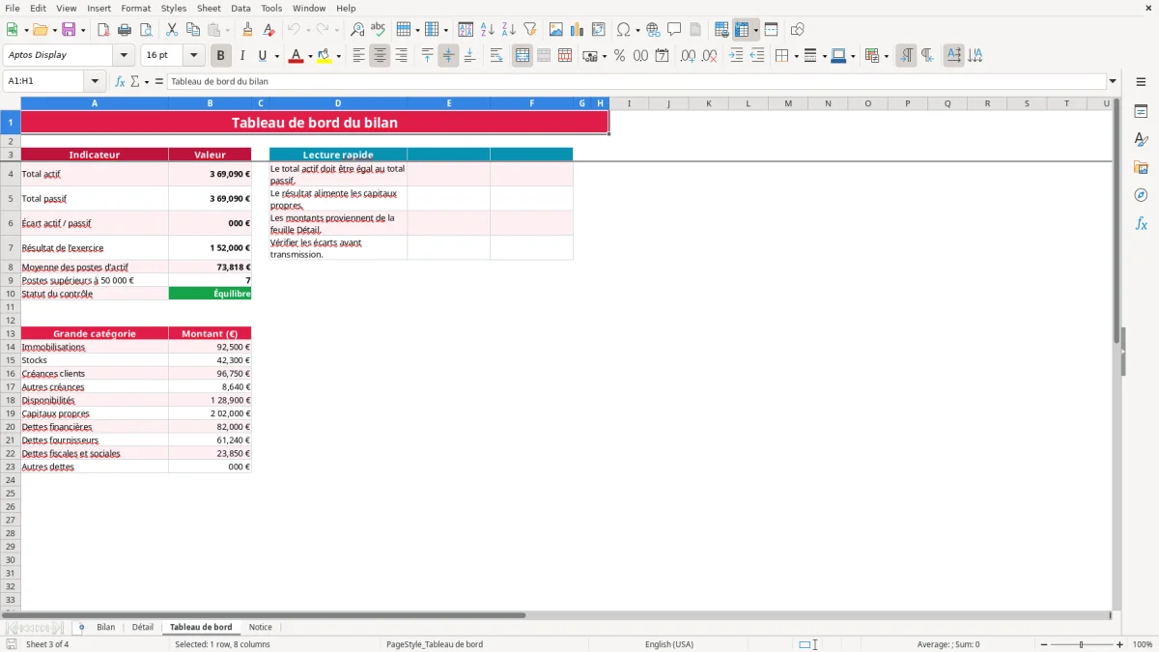Click the Insert Hyperlink icon
This screenshot has height=652, width=1159.
point(653,30)
